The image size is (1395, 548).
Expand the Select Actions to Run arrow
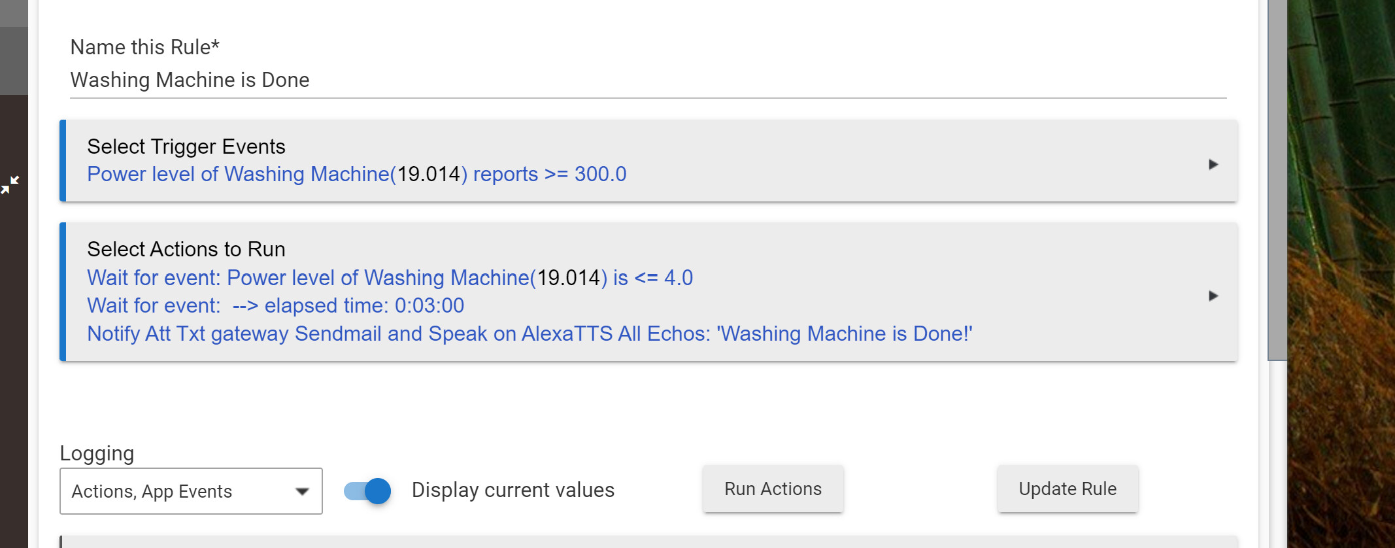click(x=1213, y=296)
